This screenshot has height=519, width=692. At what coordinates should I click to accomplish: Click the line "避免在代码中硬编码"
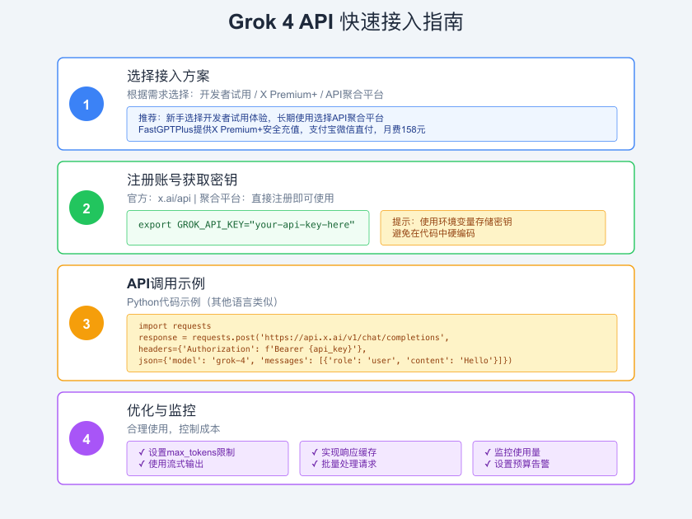[x=433, y=233]
